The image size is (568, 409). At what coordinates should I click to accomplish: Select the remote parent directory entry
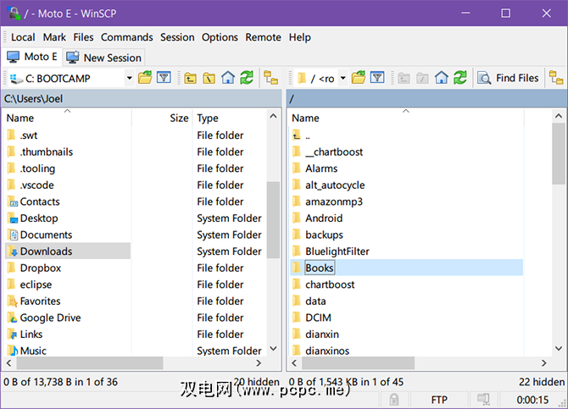(x=302, y=135)
